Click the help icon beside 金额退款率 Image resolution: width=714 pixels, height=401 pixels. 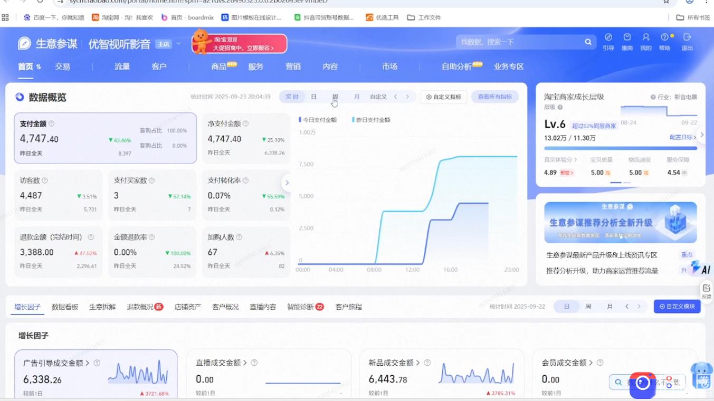point(151,237)
